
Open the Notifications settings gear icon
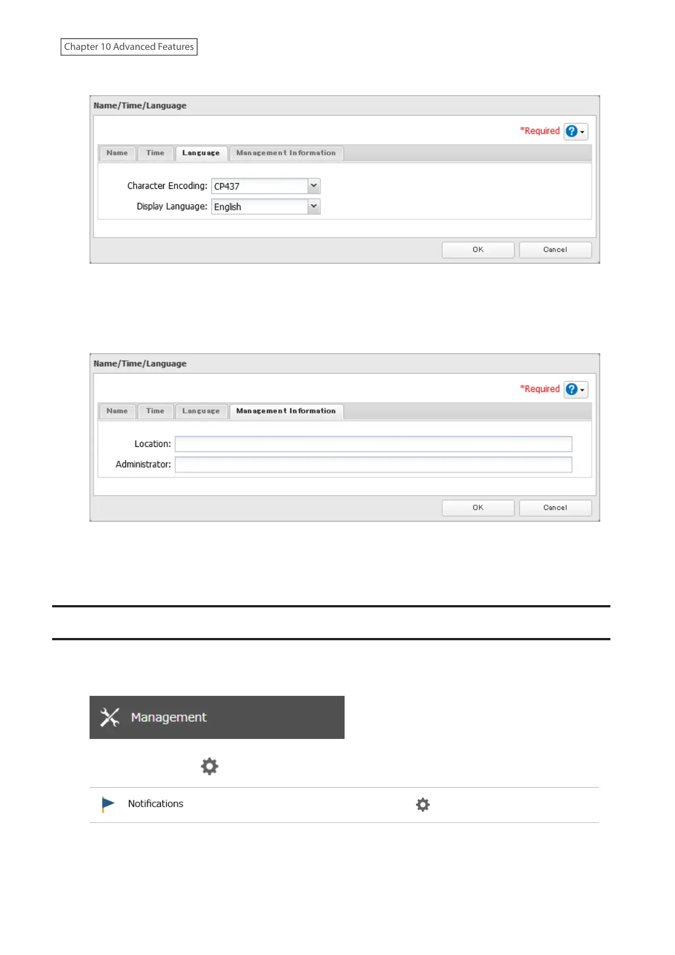click(423, 805)
